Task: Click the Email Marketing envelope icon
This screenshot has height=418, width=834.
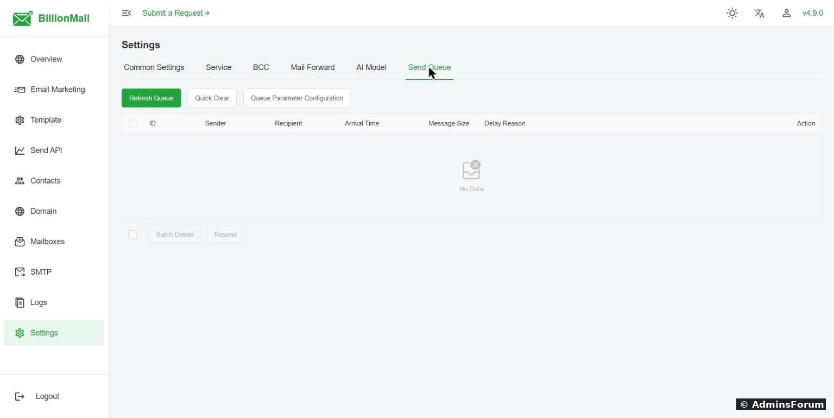Action: click(x=20, y=90)
